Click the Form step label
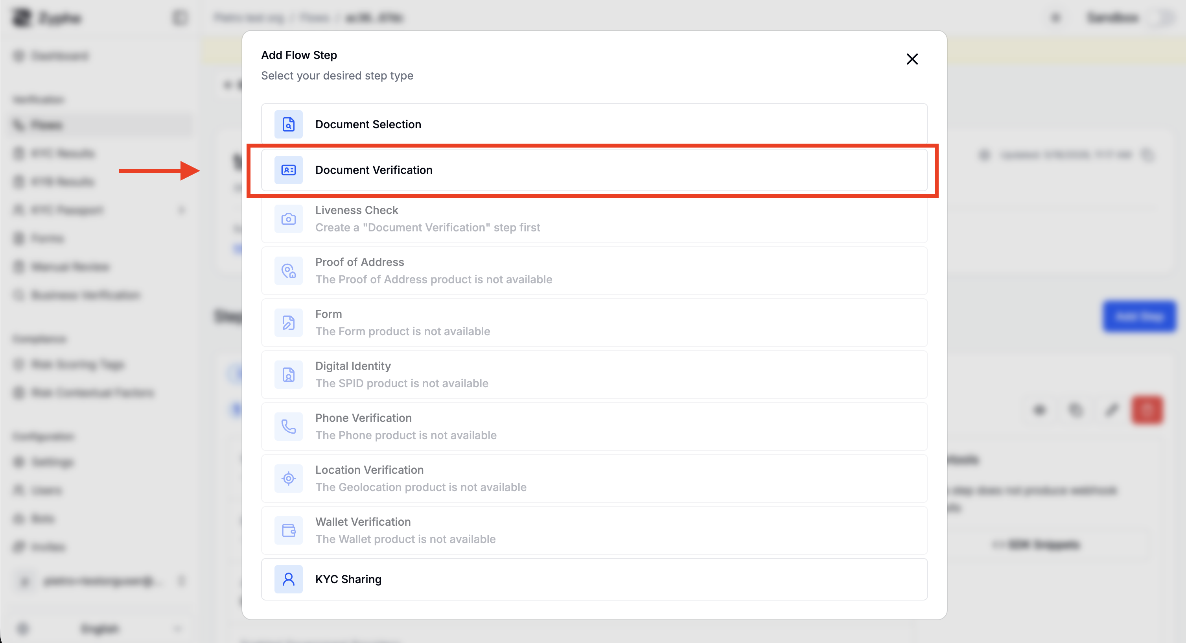Image resolution: width=1186 pixels, height=643 pixels. tap(329, 314)
